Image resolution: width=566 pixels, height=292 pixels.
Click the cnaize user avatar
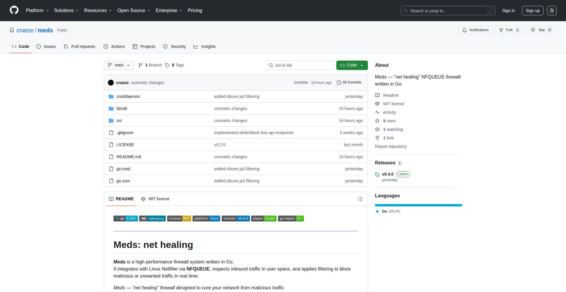tap(111, 83)
